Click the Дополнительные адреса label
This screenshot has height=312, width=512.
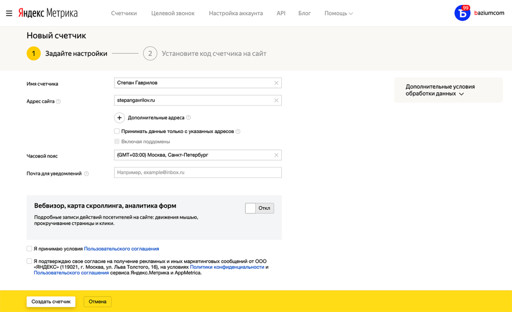156,118
